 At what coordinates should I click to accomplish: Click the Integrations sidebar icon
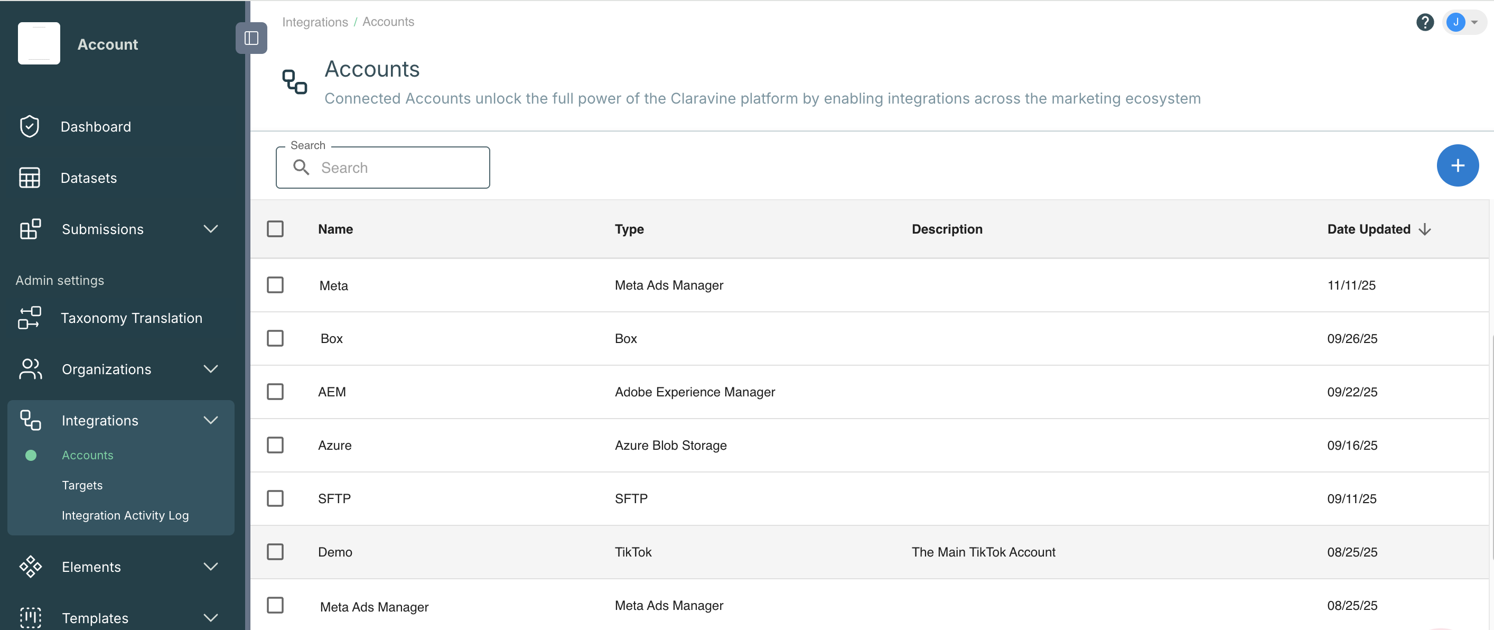[x=30, y=420]
